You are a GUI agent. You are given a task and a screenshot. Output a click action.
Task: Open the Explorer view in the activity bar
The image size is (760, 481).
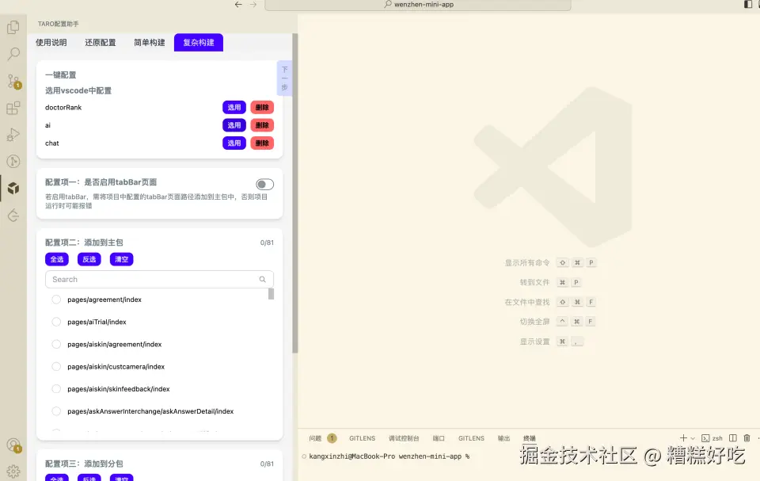[13, 27]
